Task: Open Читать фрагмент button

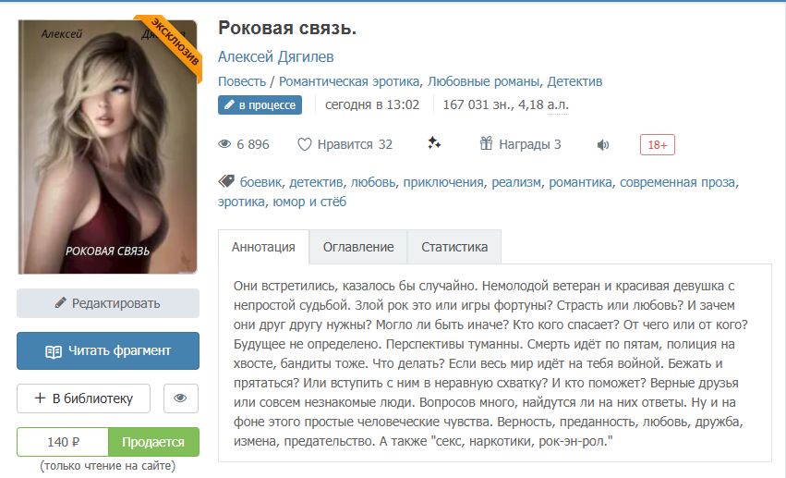Action: [x=108, y=350]
